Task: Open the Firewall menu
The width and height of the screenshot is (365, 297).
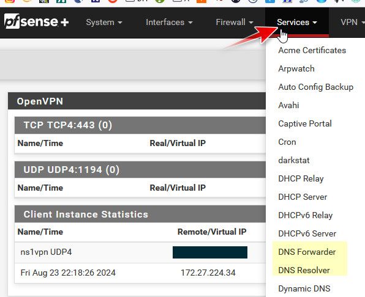Action: point(235,22)
